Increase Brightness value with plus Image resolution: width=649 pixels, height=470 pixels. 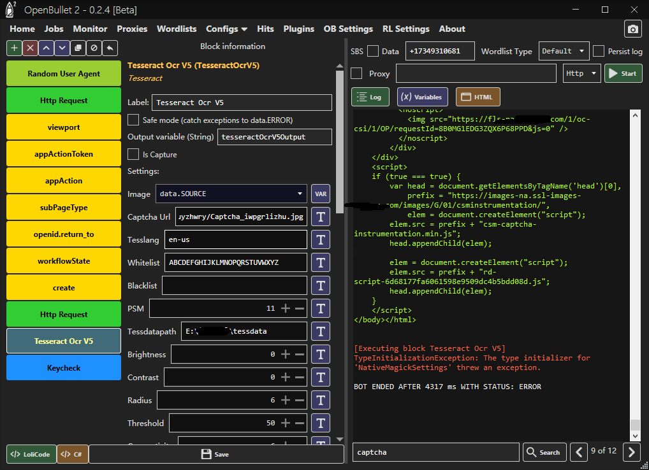pos(285,354)
